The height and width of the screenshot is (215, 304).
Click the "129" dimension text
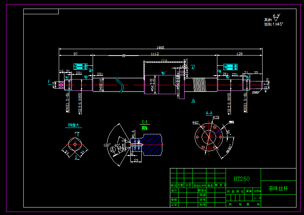(239, 54)
